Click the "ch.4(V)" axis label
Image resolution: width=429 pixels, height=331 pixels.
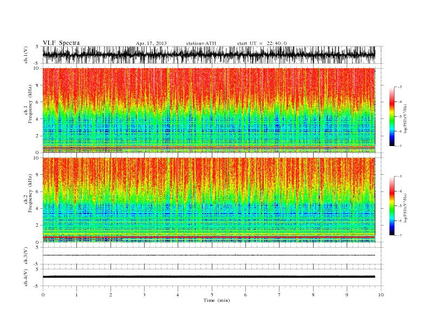pyautogui.click(x=26, y=277)
